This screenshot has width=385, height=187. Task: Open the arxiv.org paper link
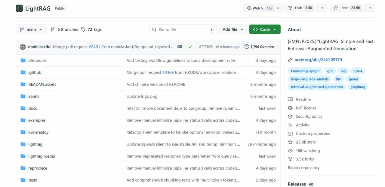tap(318, 60)
